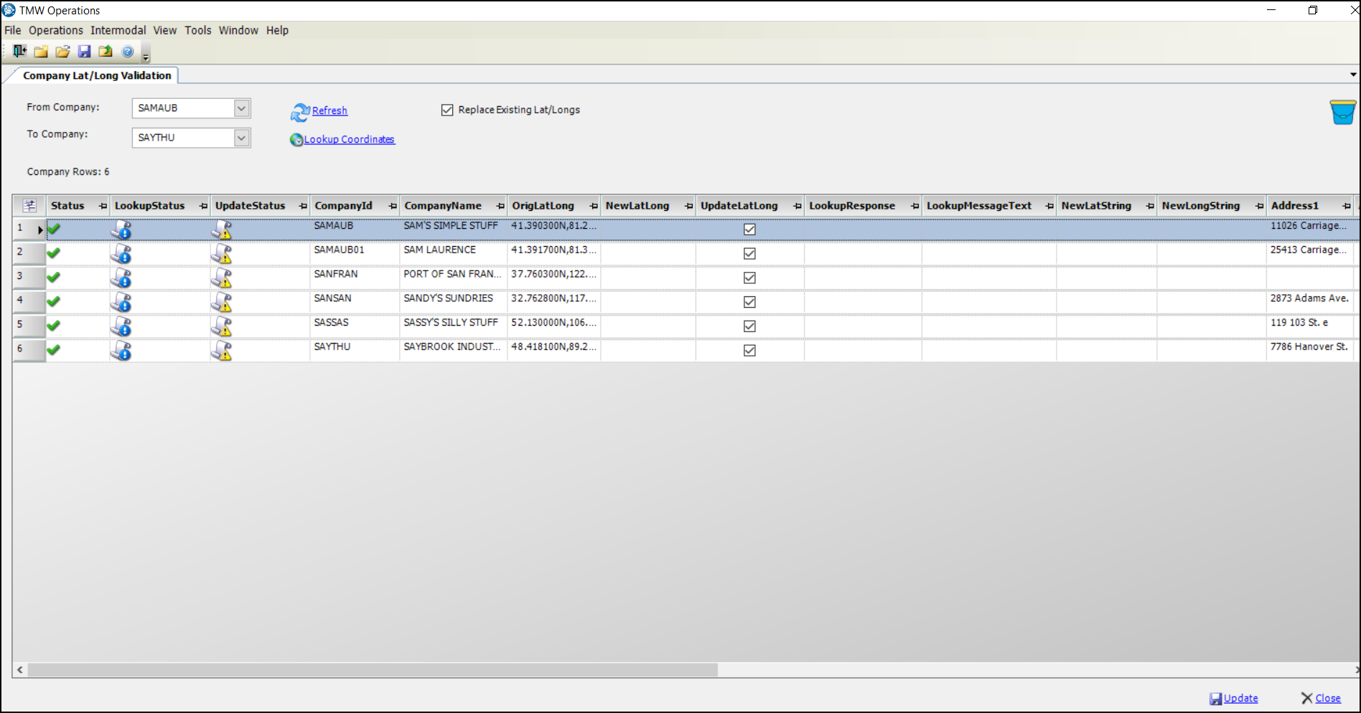The image size is (1361, 713).
Task: Click the help question mark icon
Action: point(128,51)
